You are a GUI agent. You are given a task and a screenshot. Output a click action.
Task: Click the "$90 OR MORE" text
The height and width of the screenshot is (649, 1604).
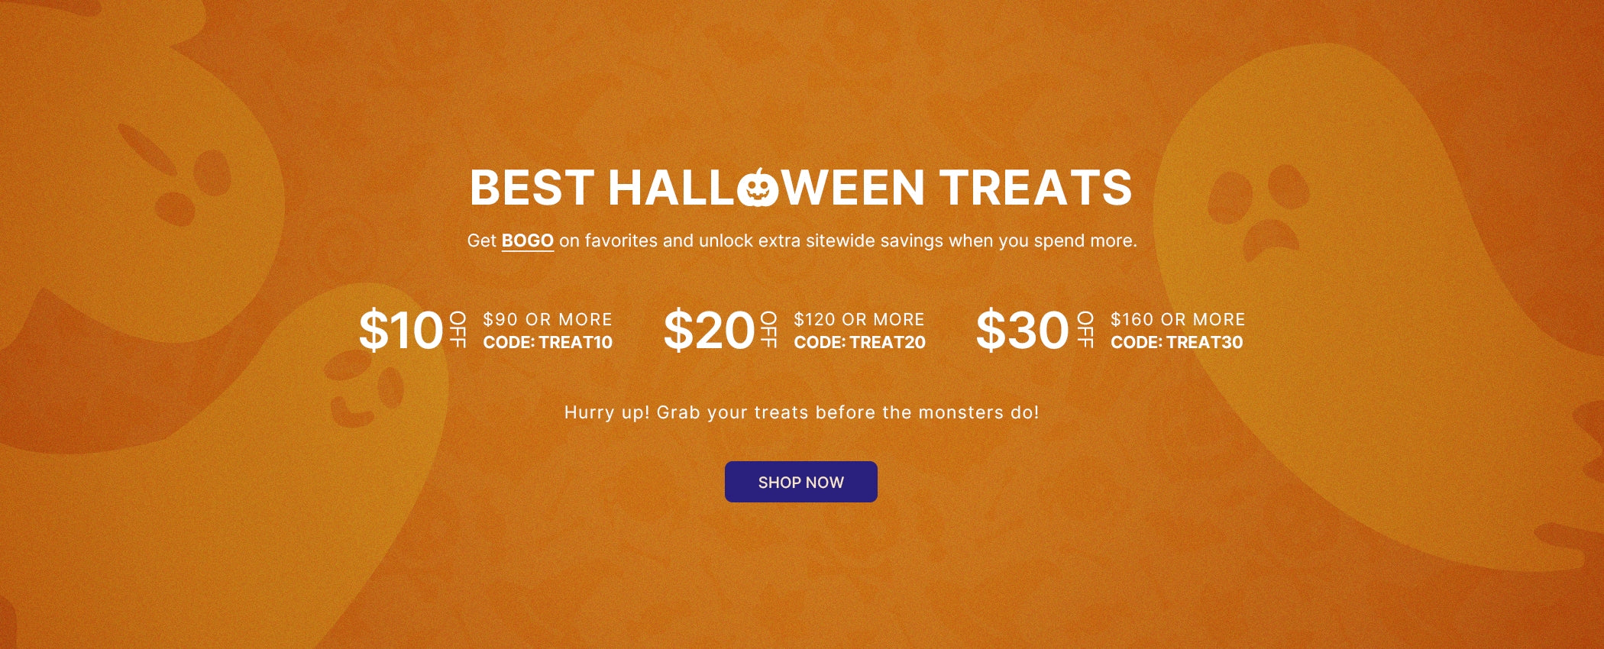pos(548,319)
